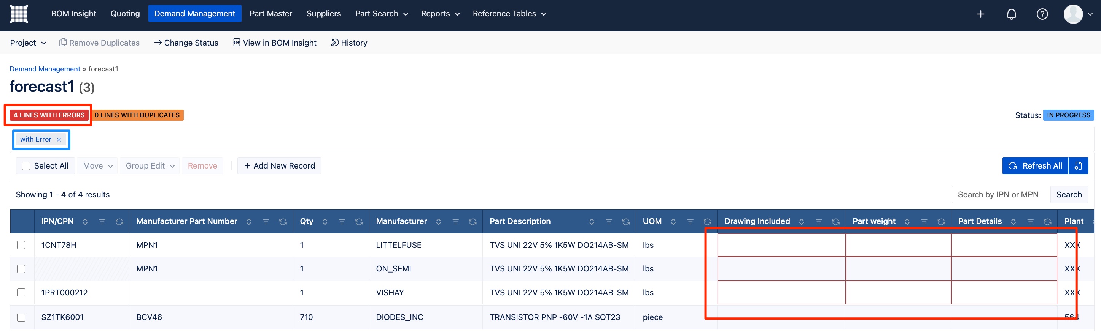Sort by Drawing Included column
This screenshot has height=331, width=1101.
[802, 221]
